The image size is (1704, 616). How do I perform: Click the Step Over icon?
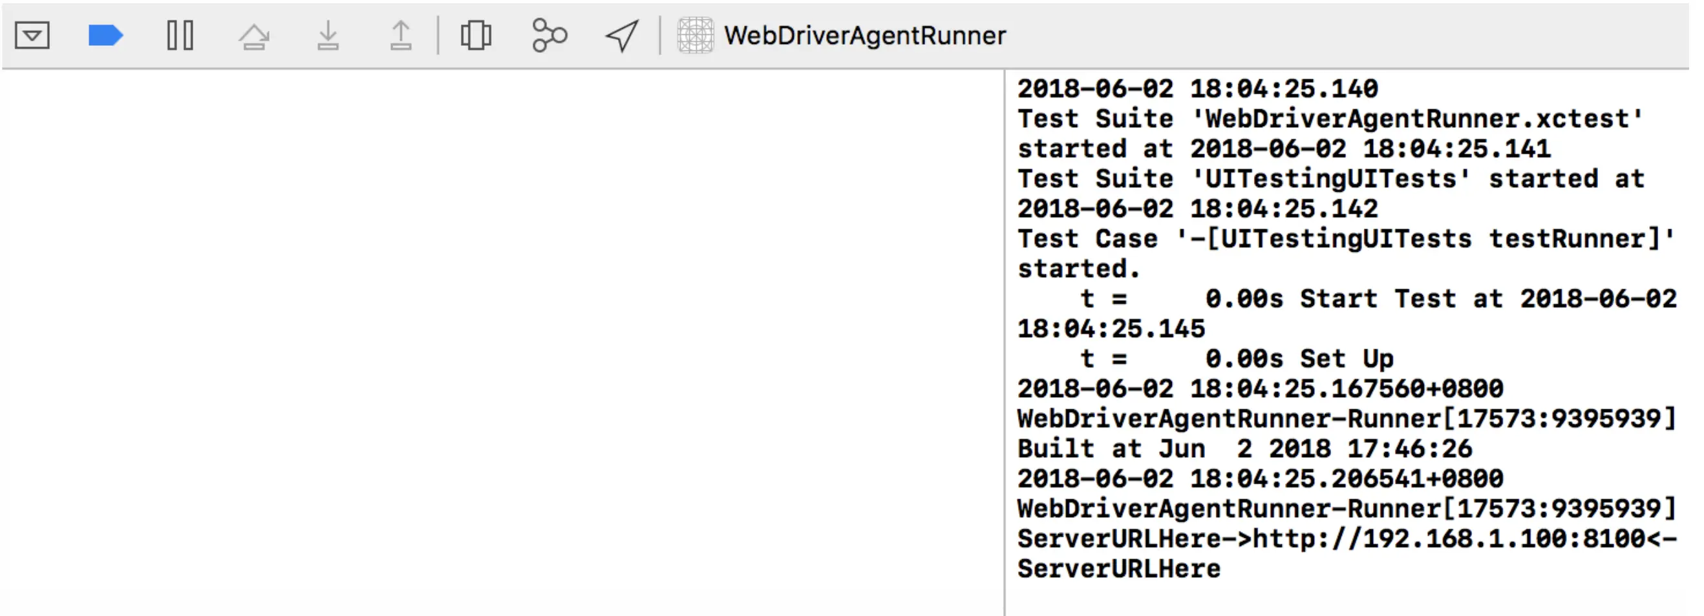pyautogui.click(x=254, y=36)
